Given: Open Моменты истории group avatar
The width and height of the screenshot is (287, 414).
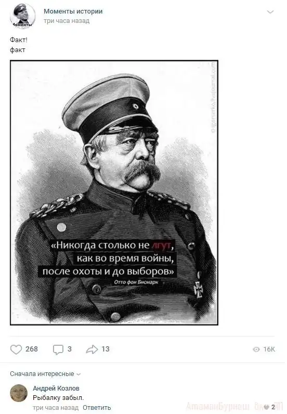Looking at the screenshot, I should point(23,16).
